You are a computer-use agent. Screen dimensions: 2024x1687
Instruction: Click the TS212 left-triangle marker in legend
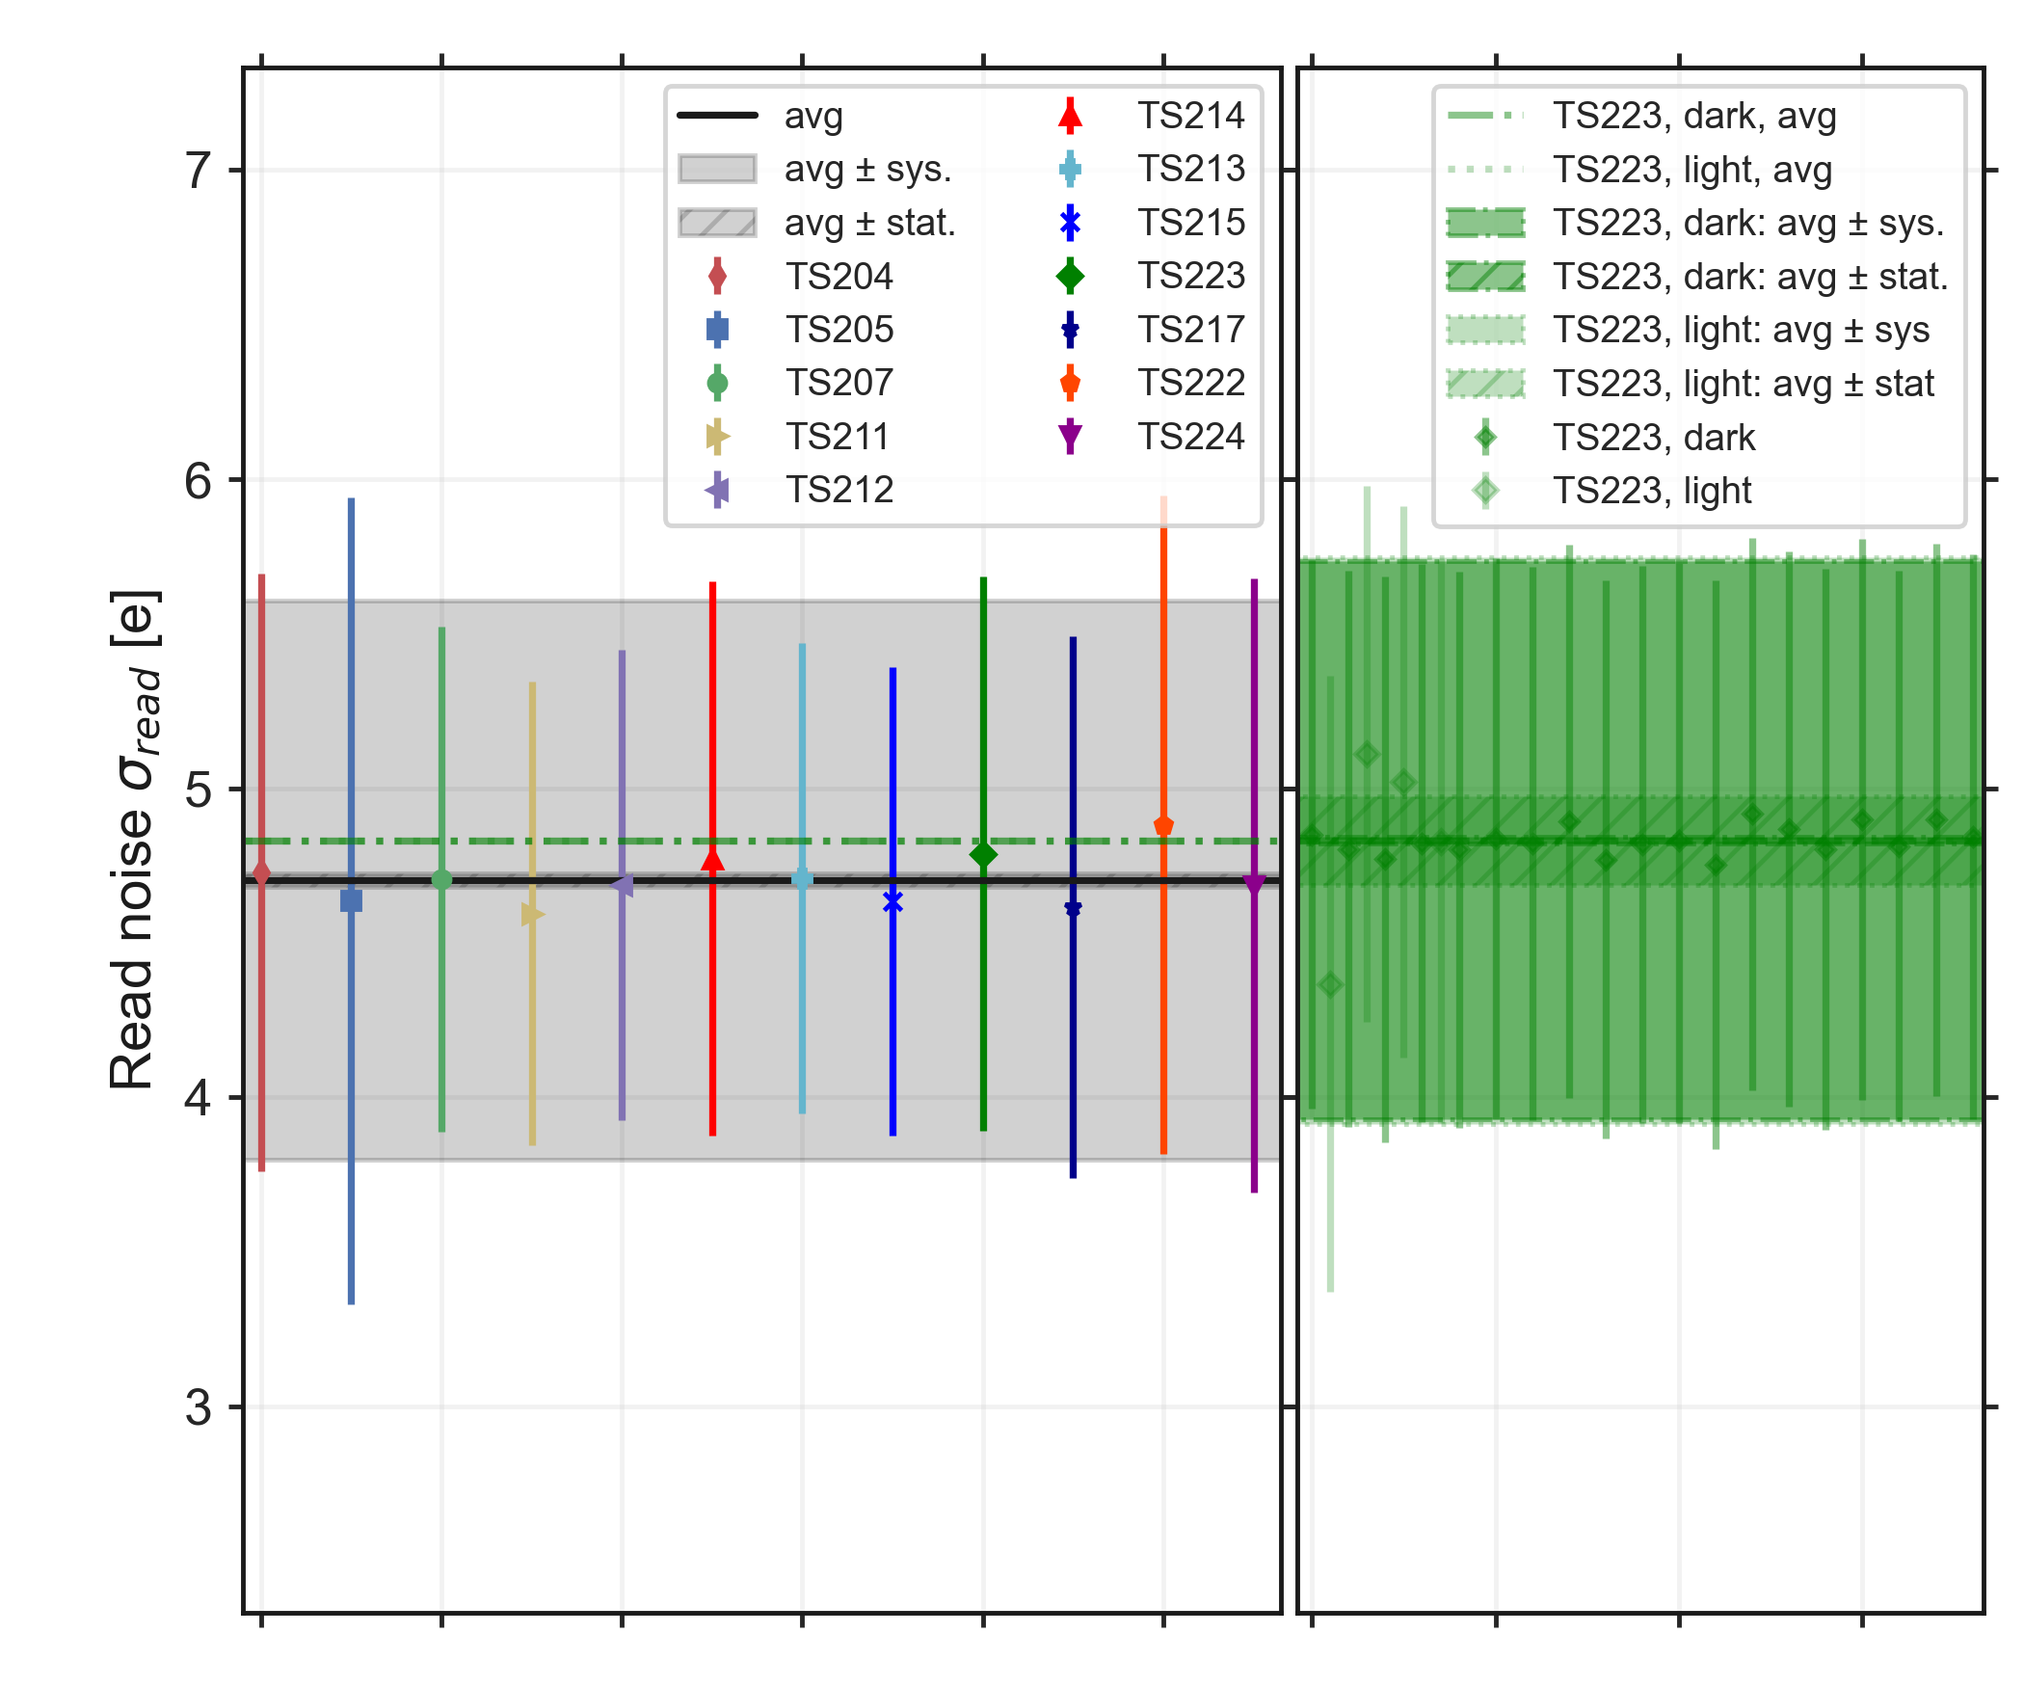717,490
